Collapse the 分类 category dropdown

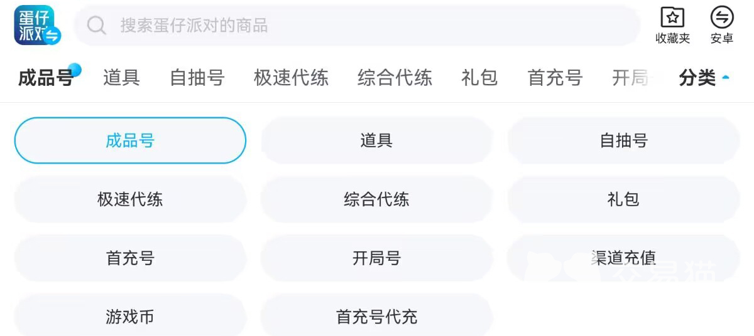pyautogui.click(x=704, y=78)
